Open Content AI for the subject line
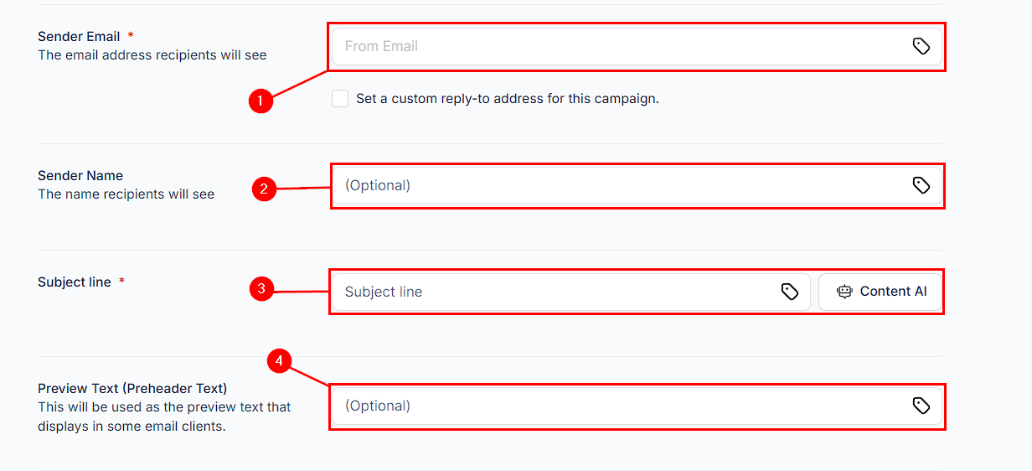Viewport: 1032px width, 471px height. point(880,292)
